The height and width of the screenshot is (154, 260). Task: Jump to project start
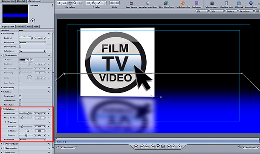pyautogui.click(x=142, y=146)
